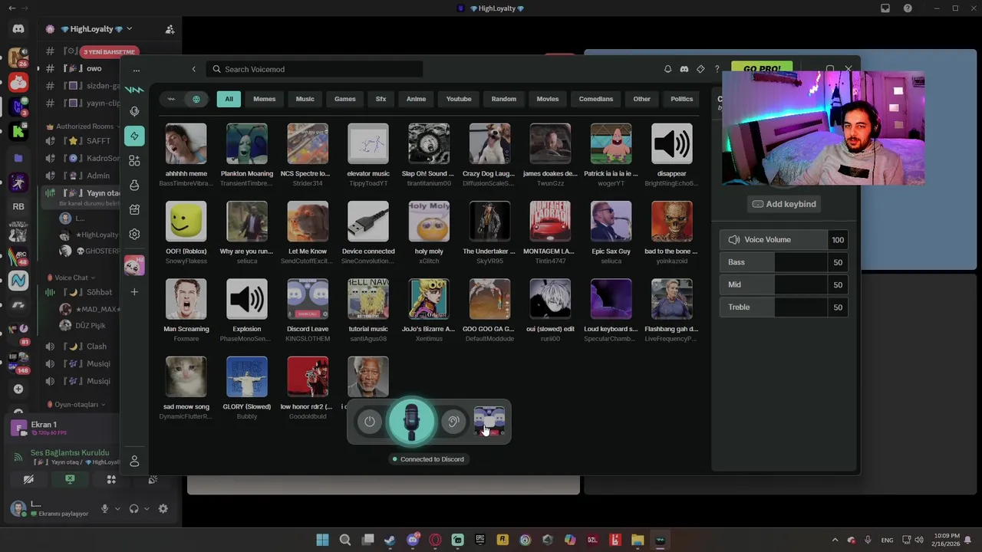The width and height of the screenshot is (982, 552).
Task: Adjust the Treble slider
Action: pyautogui.click(x=773, y=307)
